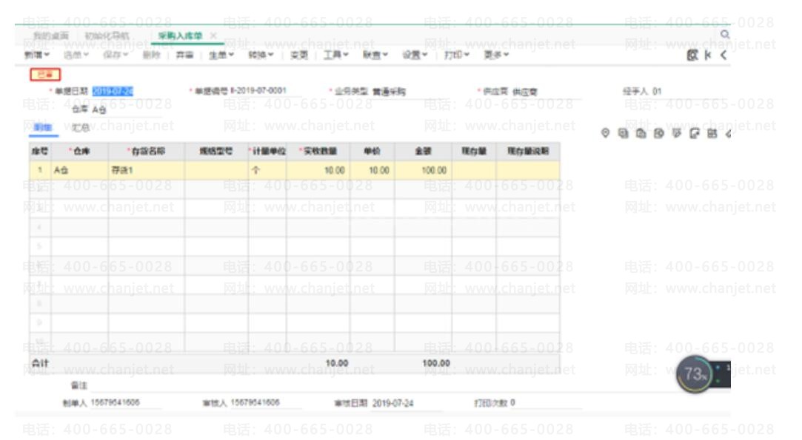Open the 打印 dropdown

click(456, 55)
